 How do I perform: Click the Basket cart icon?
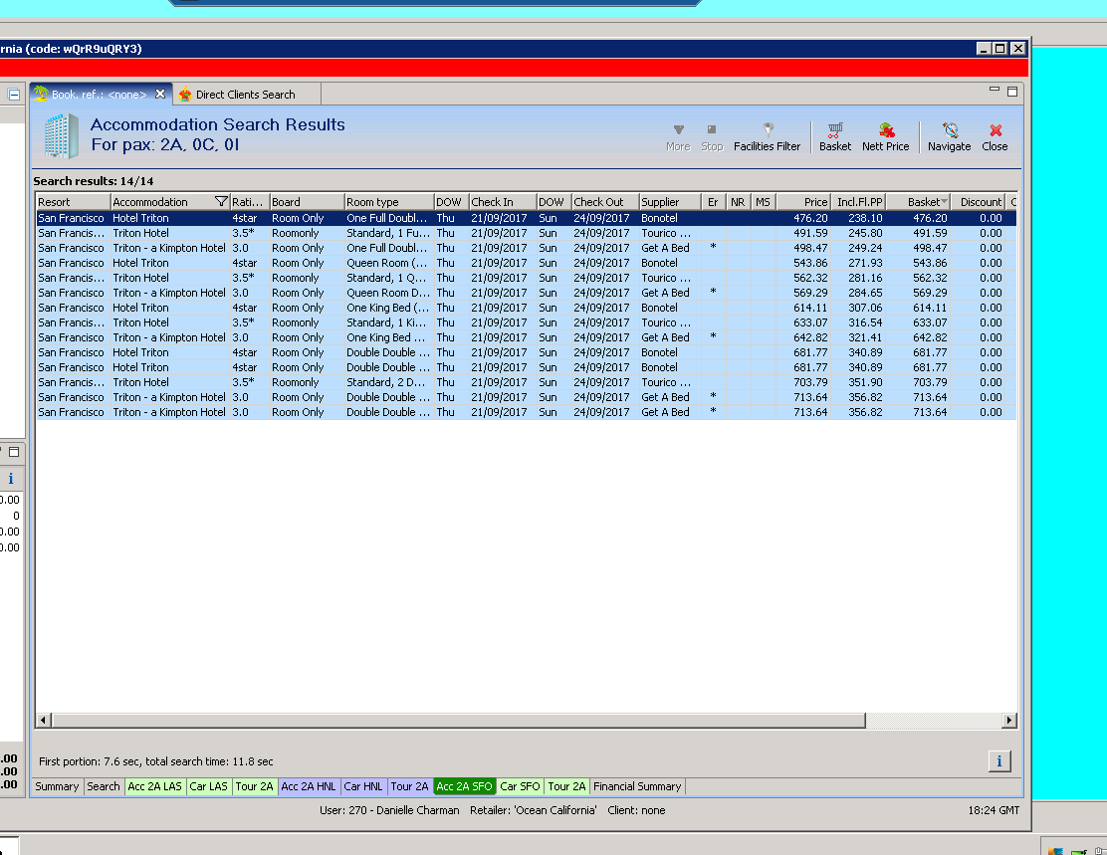click(x=835, y=130)
